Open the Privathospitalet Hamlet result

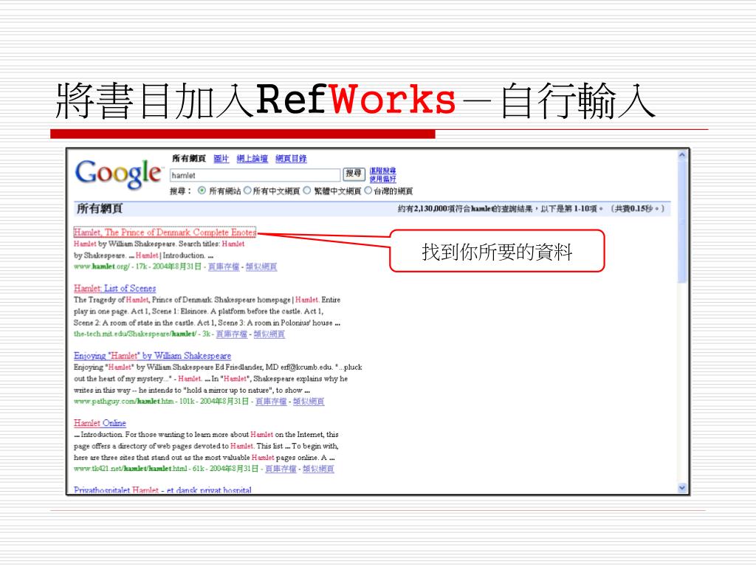pyautogui.click(x=163, y=490)
